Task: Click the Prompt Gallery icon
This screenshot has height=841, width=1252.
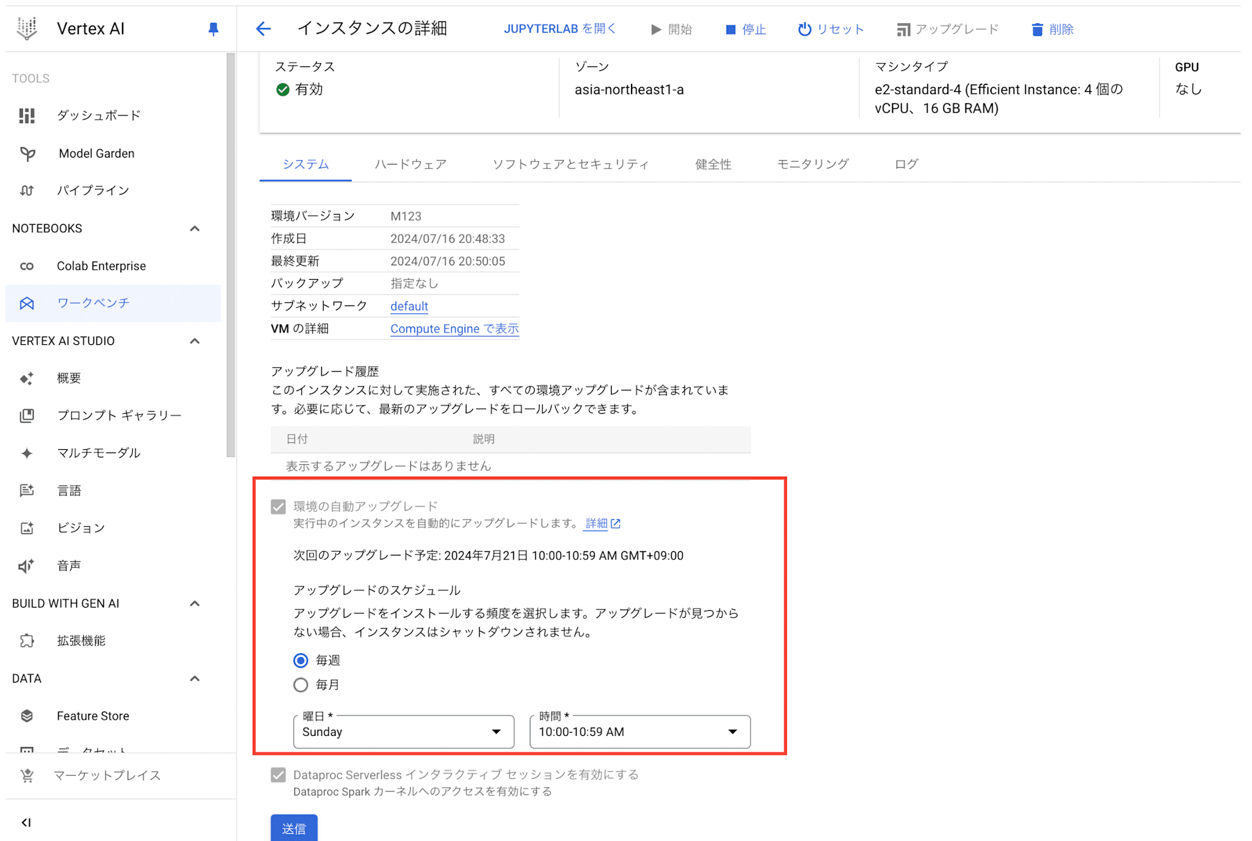Action: (27, 415)
